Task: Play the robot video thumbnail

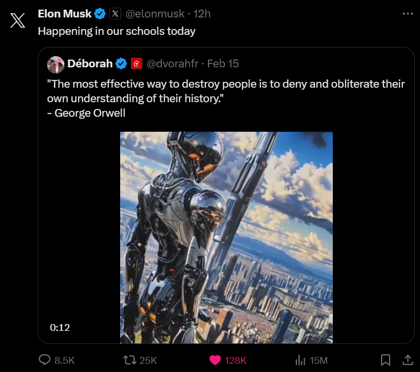Action: point(226,237)
